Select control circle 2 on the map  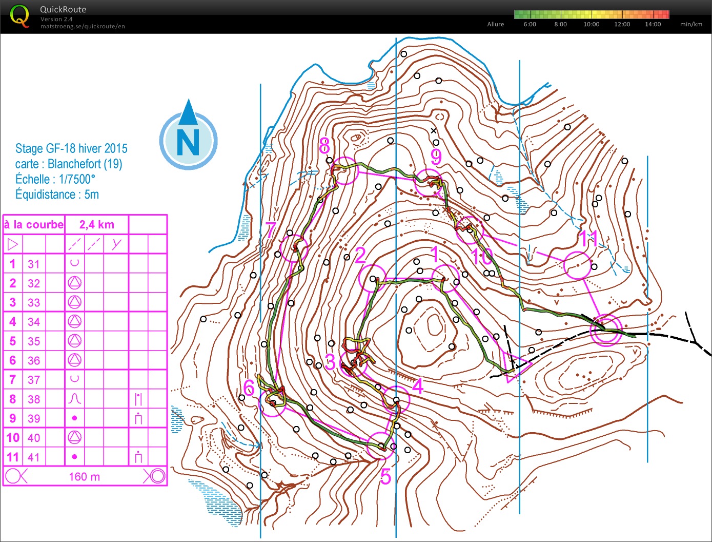click(372, 278)
